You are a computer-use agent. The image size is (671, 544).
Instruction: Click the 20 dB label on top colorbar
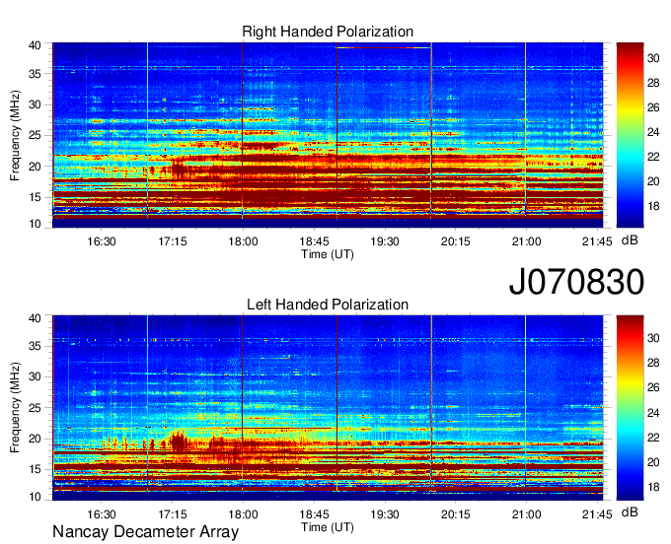coord(653,181)
